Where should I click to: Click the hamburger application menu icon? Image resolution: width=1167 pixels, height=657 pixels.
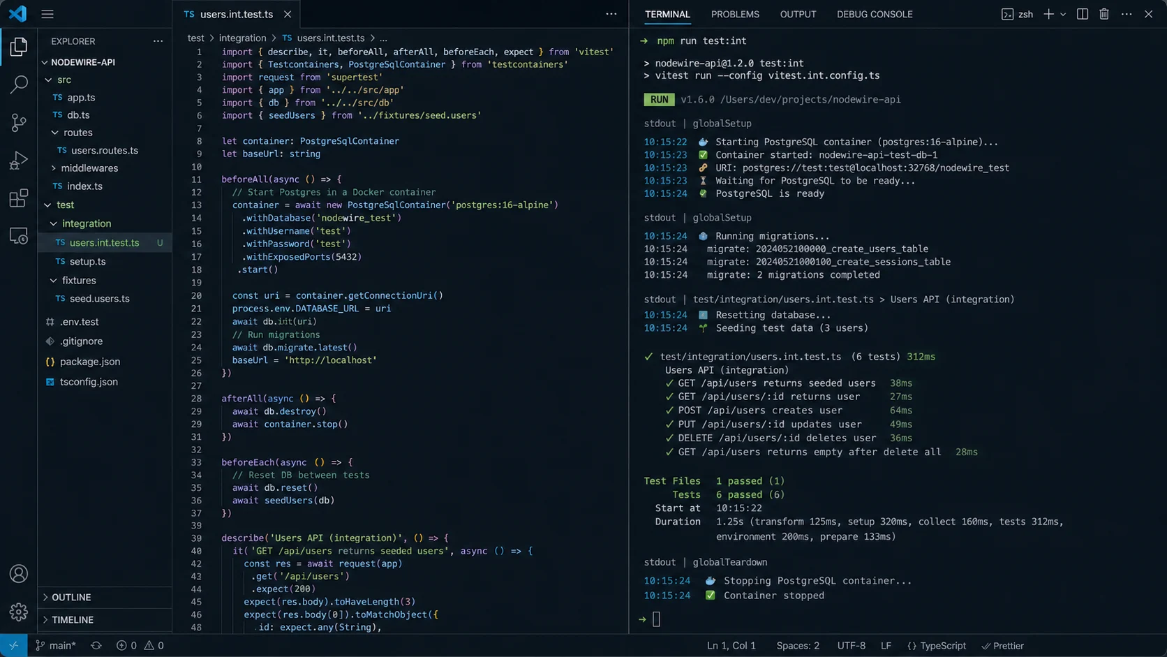click(x=47, y=14)
